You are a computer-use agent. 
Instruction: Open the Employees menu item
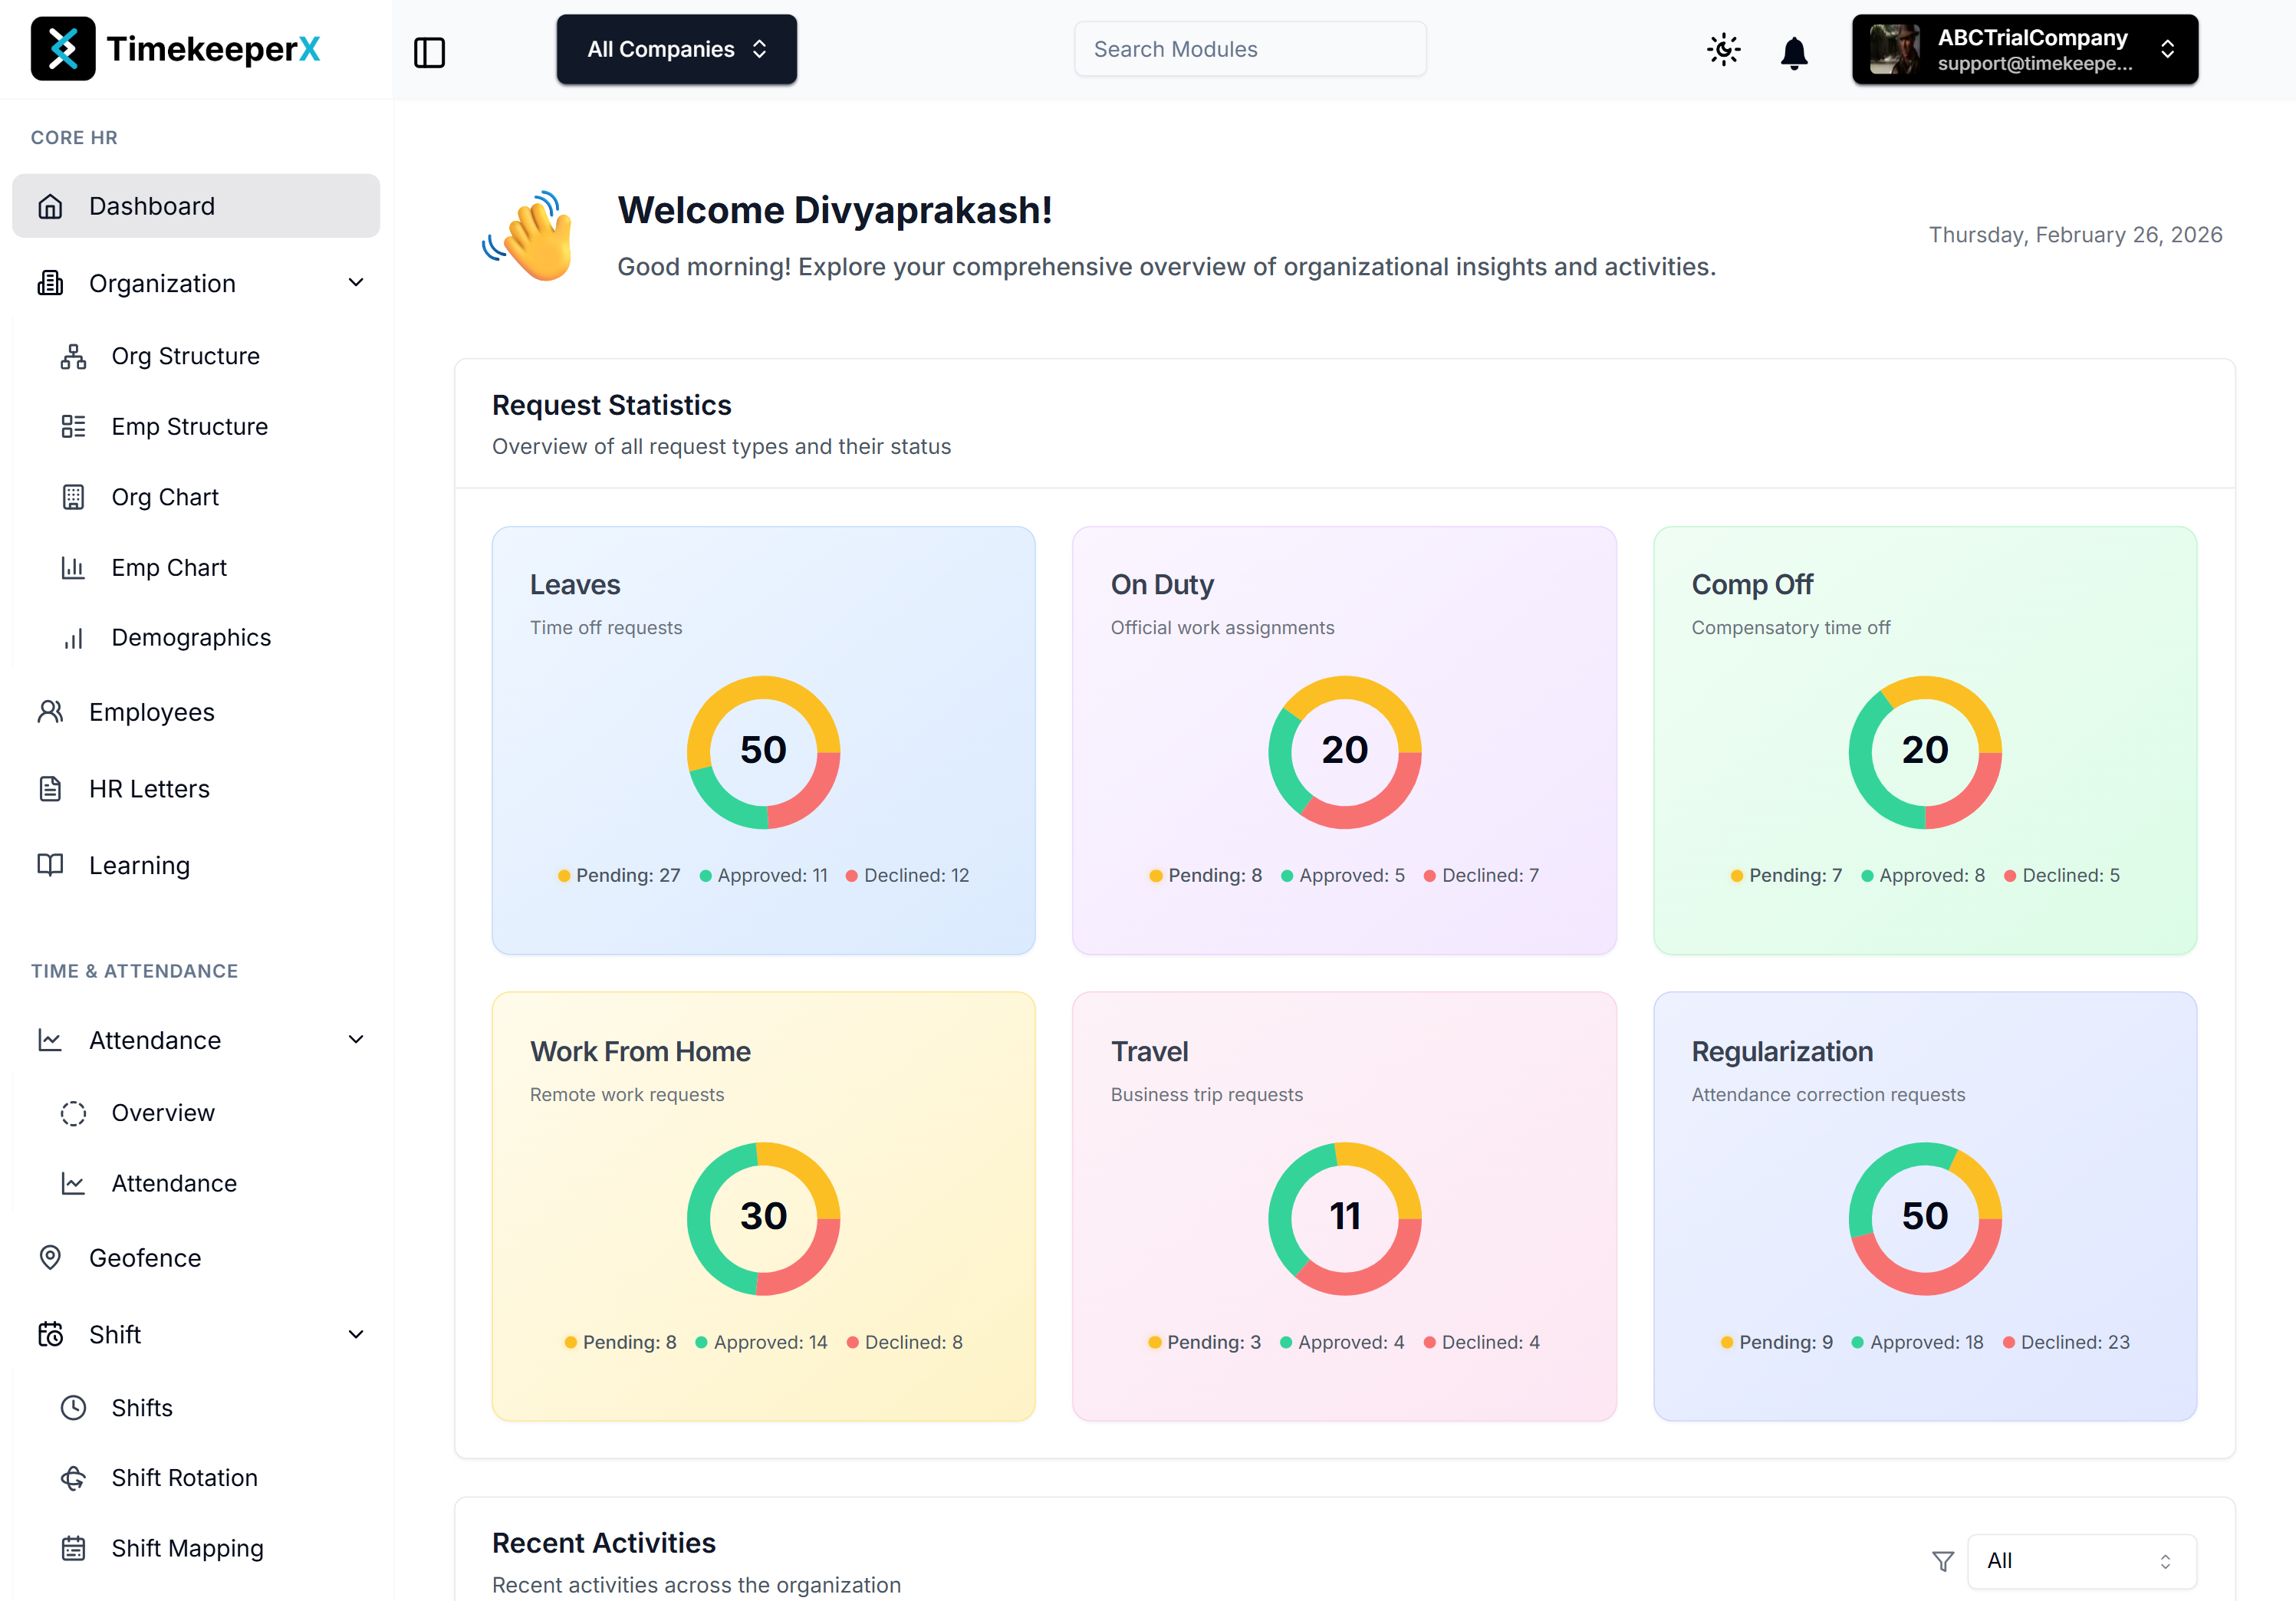(x=151, y=711)
